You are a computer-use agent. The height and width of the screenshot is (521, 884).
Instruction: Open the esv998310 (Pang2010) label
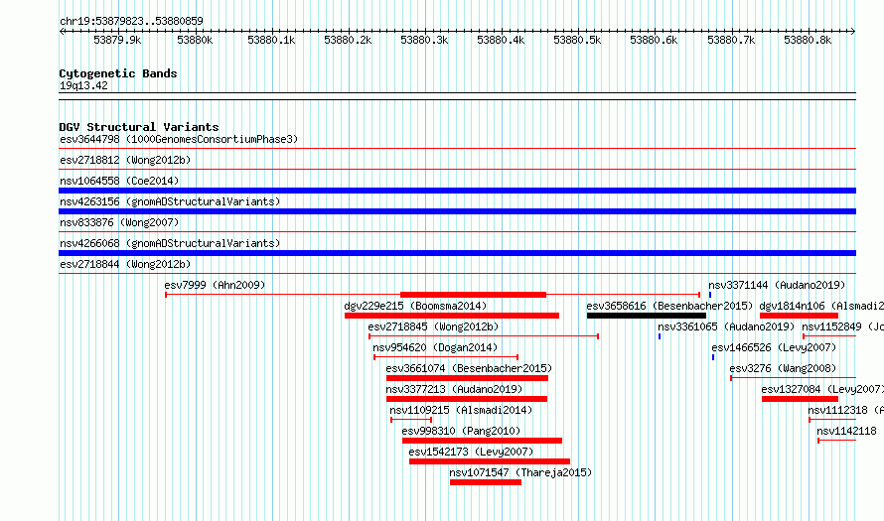pos(461,431)
